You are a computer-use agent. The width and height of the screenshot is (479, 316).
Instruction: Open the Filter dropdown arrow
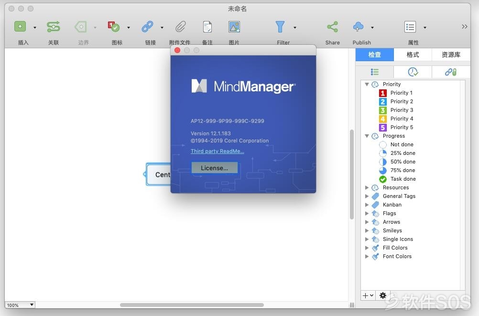295,28
